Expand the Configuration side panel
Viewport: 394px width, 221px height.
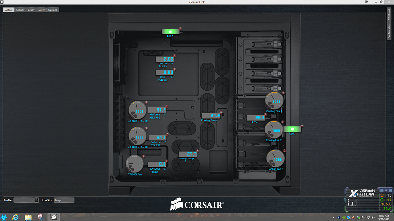(x=389, y=31)
